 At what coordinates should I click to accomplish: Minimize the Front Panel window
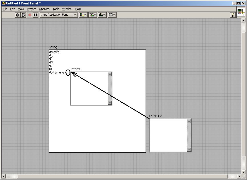click(234, 3)
